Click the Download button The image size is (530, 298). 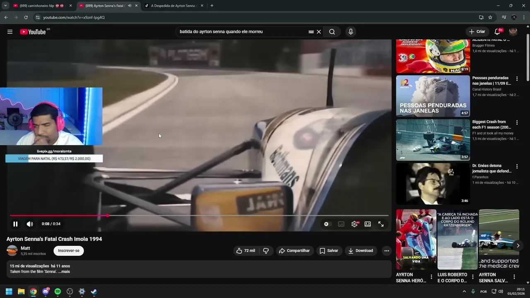click(x=361, y=250)
